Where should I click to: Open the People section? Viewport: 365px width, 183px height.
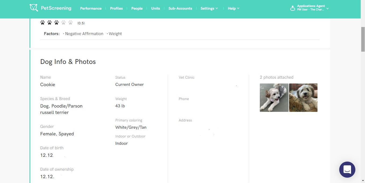point(137,8)
